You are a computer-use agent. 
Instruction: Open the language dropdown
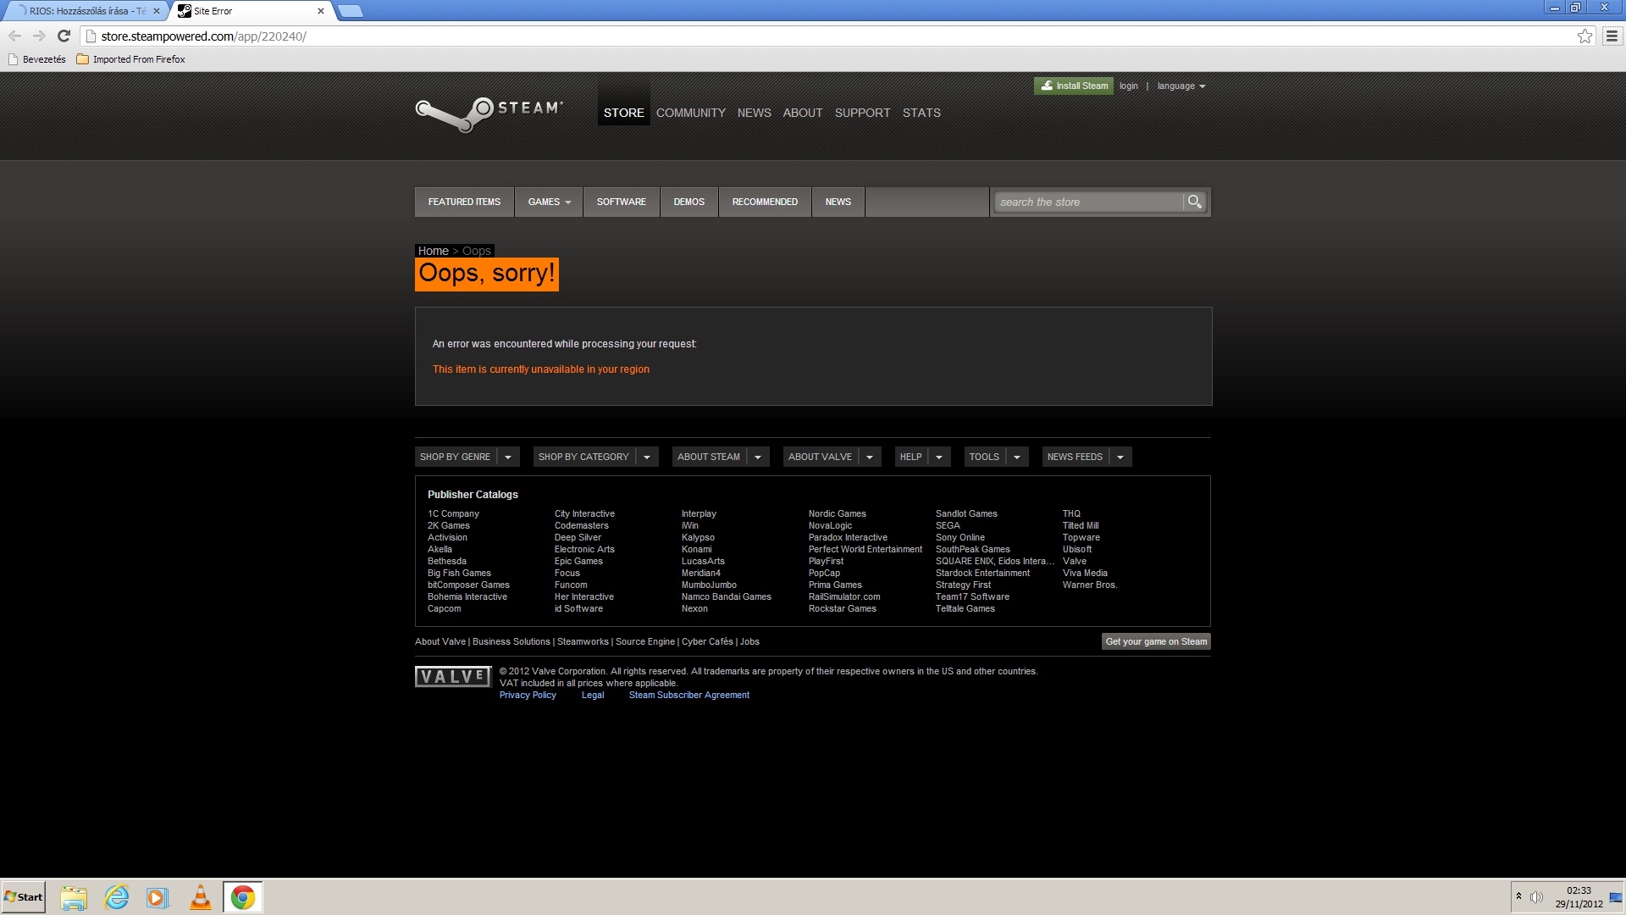[x=1181, y=86]
